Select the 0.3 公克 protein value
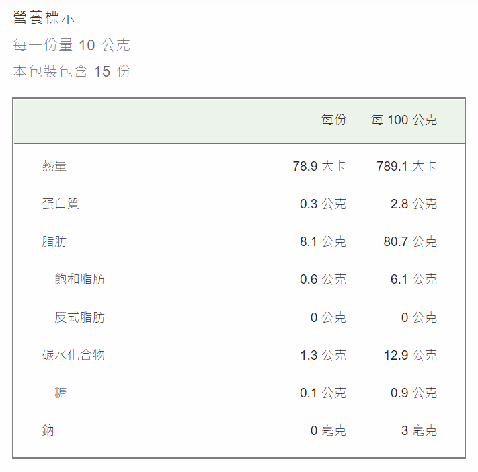Image resolution: width=478 pixels, height=472 pixels. coord(323,204)
